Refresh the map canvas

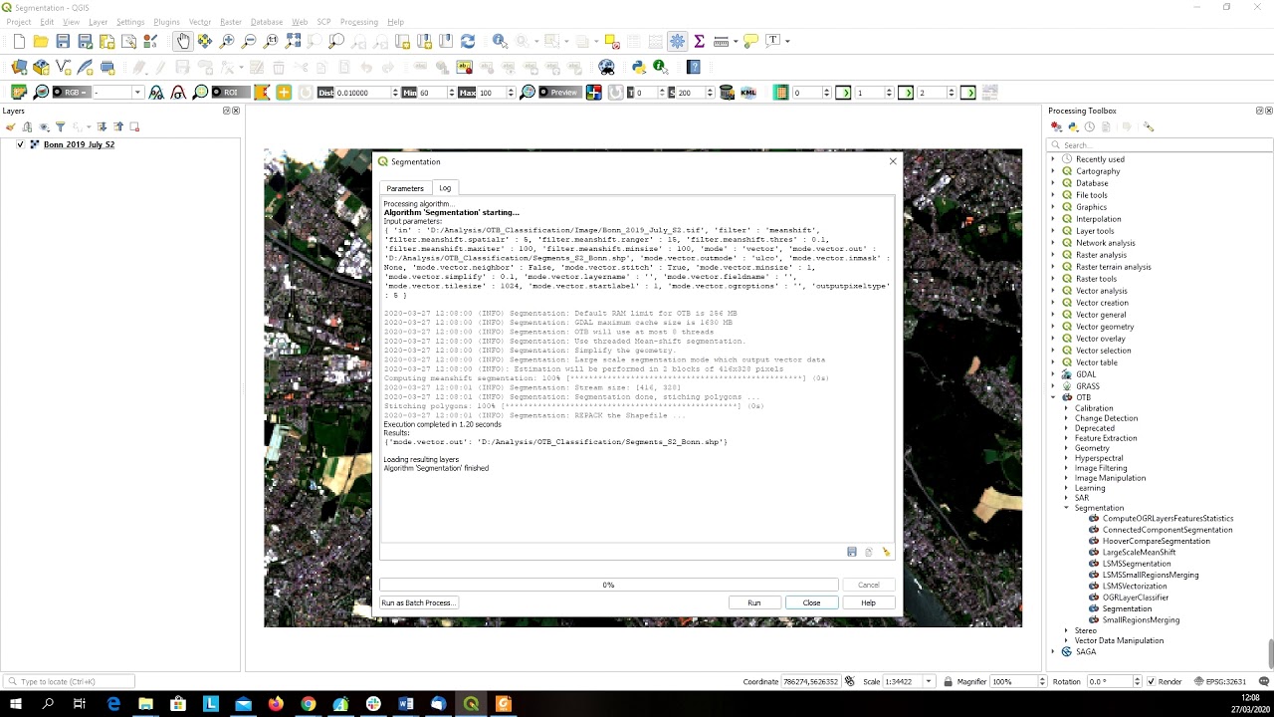tap(468, 41)
